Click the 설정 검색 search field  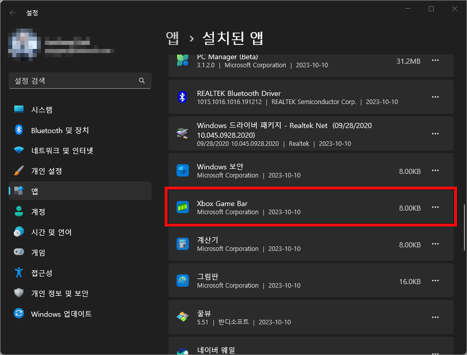(x=80, y=81)
